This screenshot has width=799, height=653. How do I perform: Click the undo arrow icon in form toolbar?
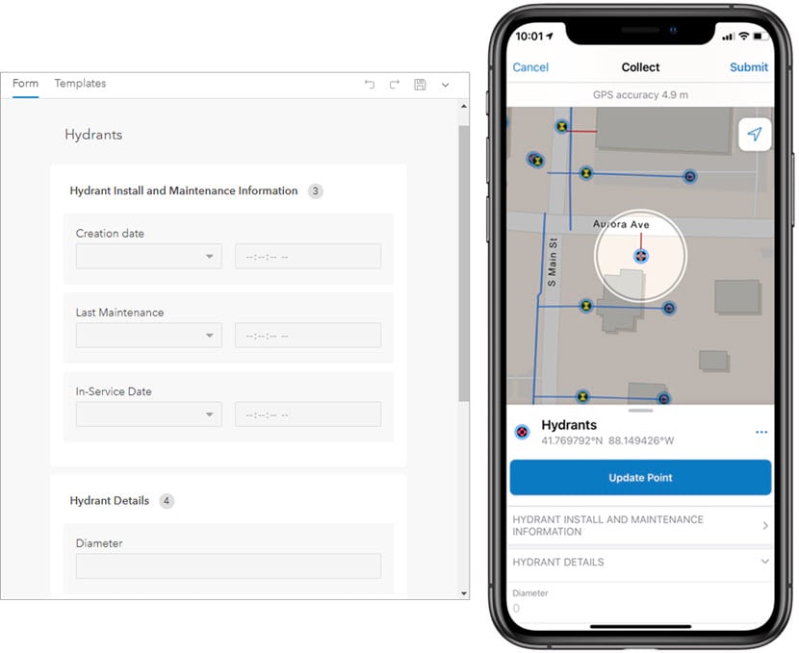(370, 85)
